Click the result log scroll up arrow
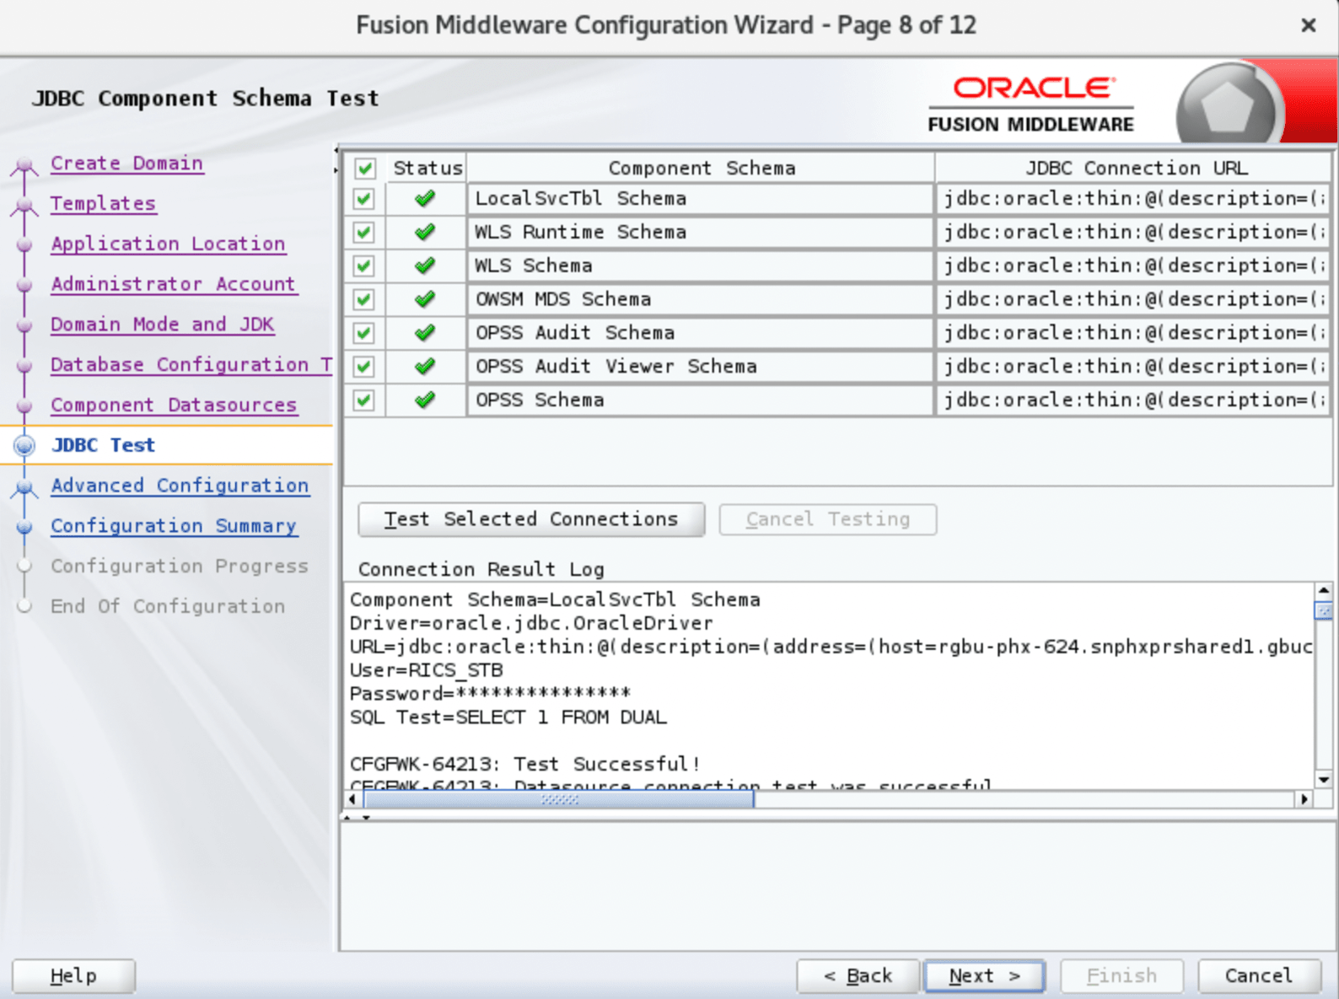1339x999 pixels. [1323, 591]
